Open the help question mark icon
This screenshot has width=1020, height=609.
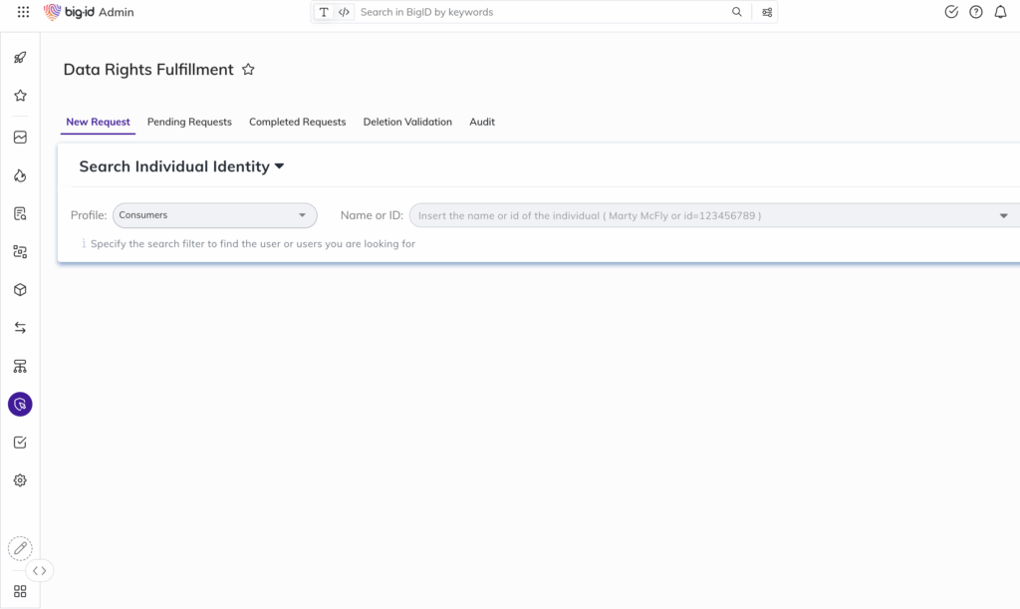(976, 12)
